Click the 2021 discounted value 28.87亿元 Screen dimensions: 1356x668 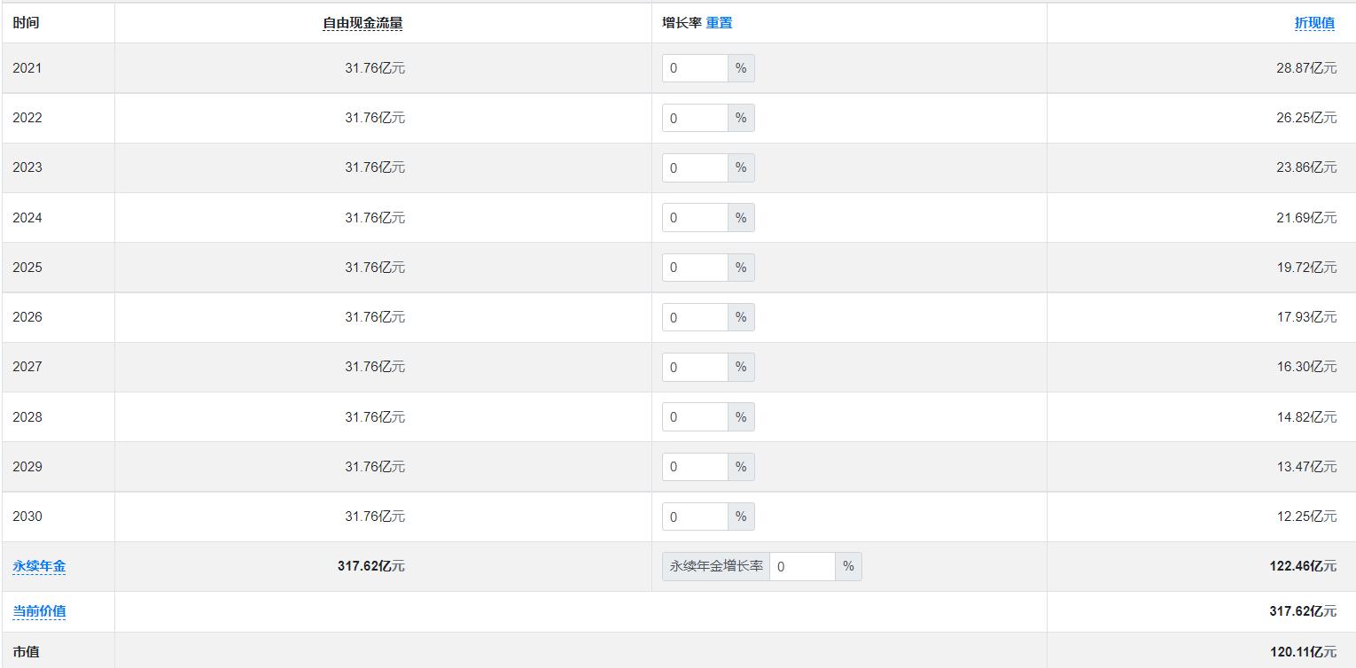[x=1305, y=68]
